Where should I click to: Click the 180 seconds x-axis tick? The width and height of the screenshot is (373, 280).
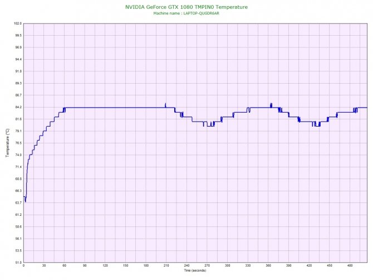146,265
